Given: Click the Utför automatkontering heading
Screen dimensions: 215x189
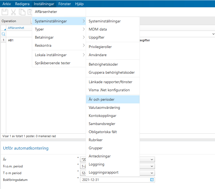Looking at the screenshot, I should pyautogui.click(x=26, y=148).
